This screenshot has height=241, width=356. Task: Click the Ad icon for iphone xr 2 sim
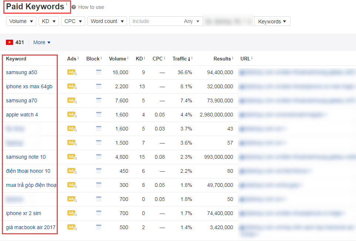[72, 213]
